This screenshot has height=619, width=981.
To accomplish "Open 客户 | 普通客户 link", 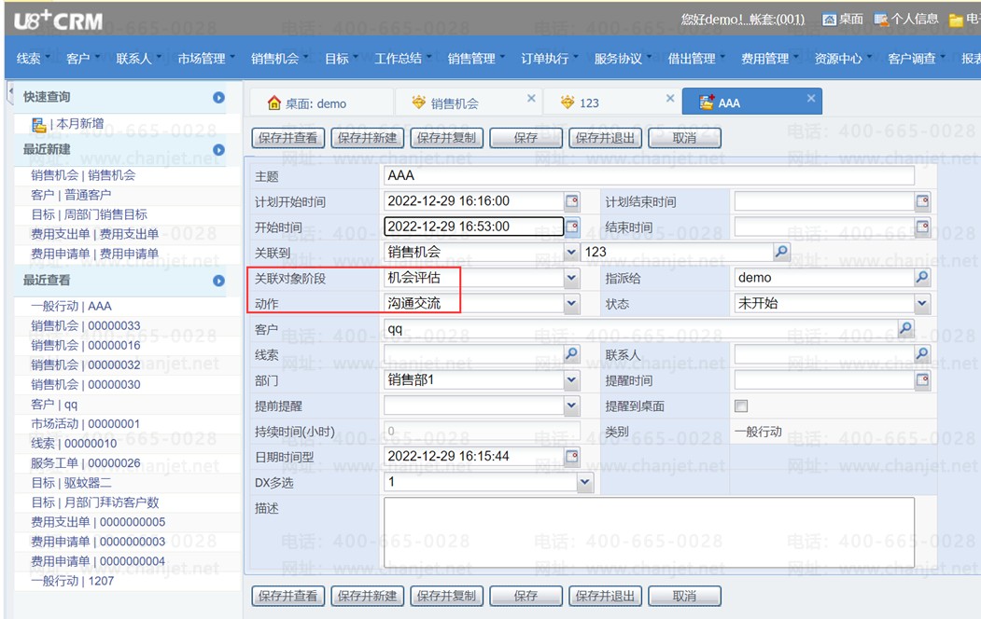I will [x=71, y=195].
